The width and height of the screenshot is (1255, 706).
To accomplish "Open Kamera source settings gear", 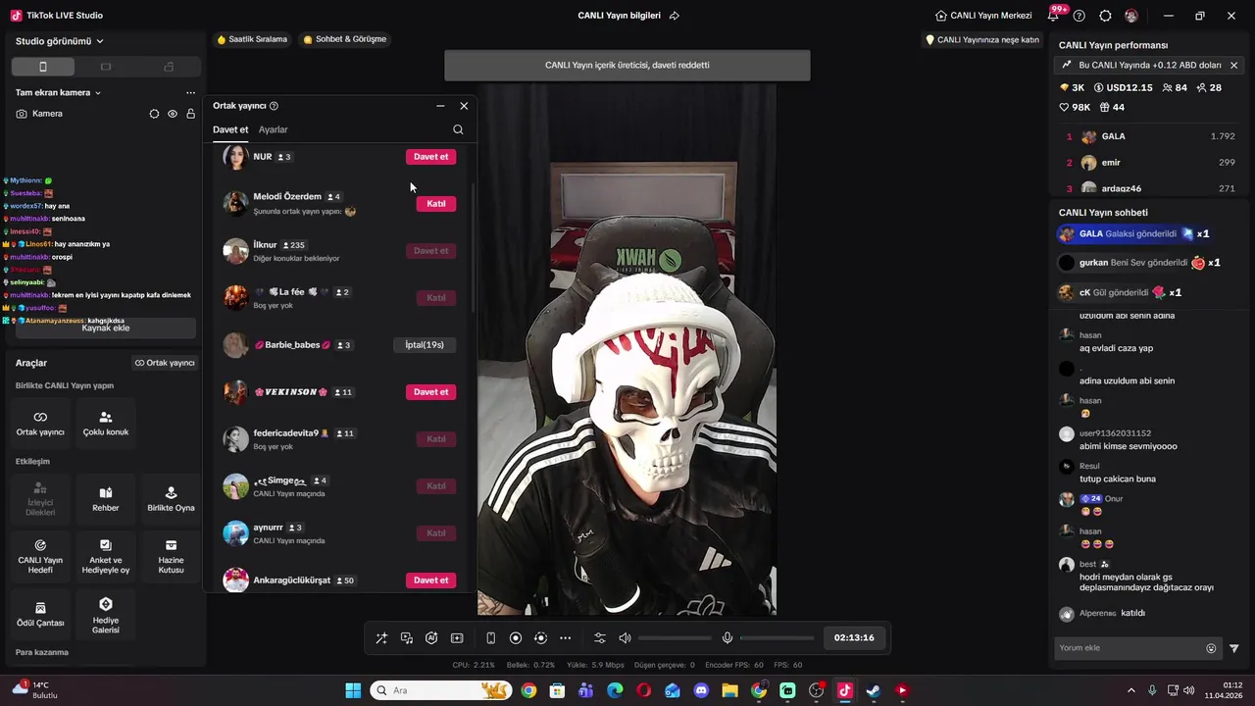I will coord(154,114).
